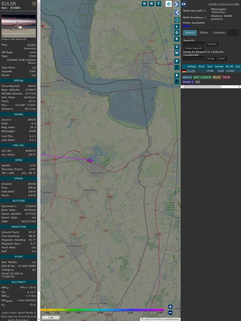Click the Clear Search button

point(193,48)
